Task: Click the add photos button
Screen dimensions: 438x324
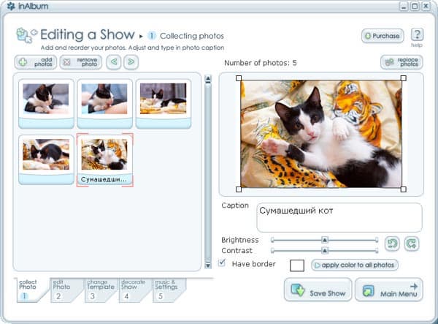Action: click(36, 62)
